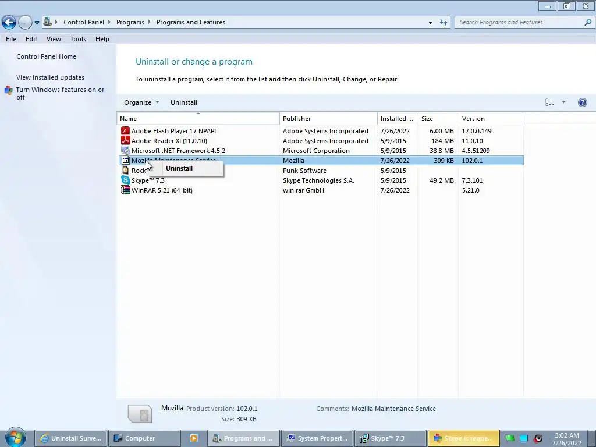Click the Windows features shield icon
Viewport: 596px width, 447px height.
8,90
